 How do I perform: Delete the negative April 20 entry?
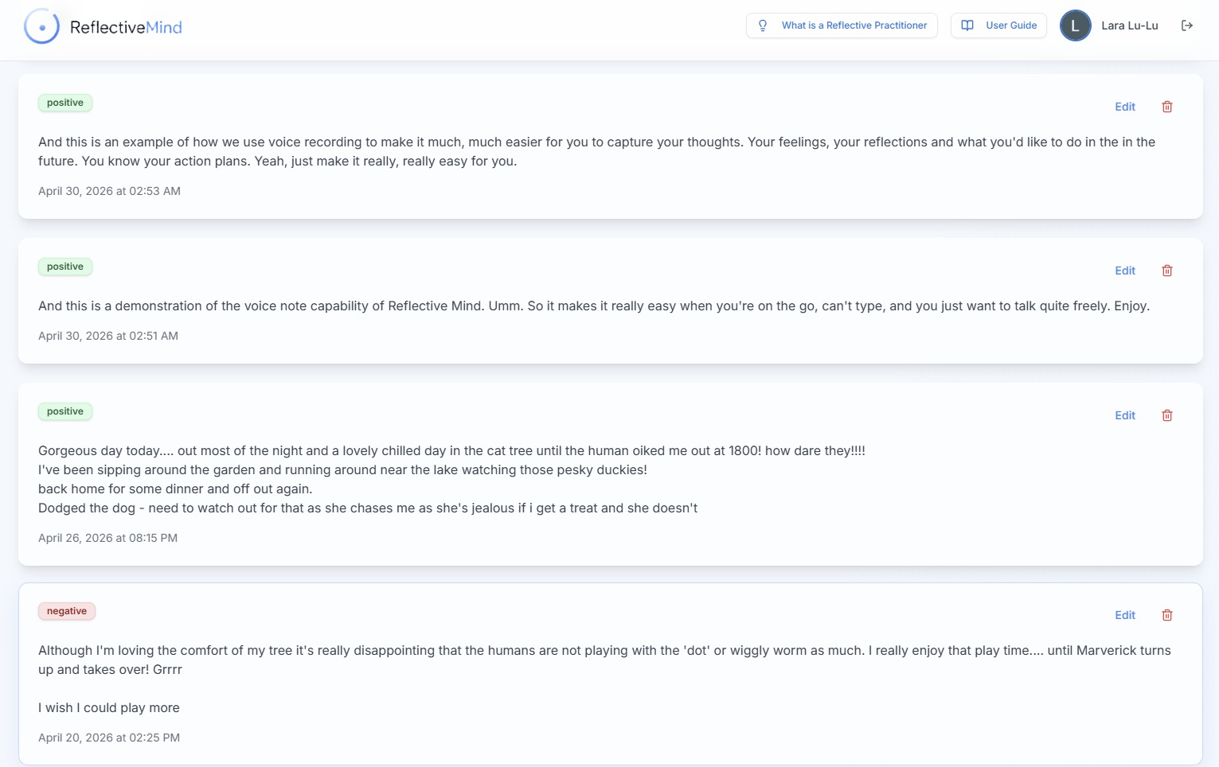point(1167,615)
